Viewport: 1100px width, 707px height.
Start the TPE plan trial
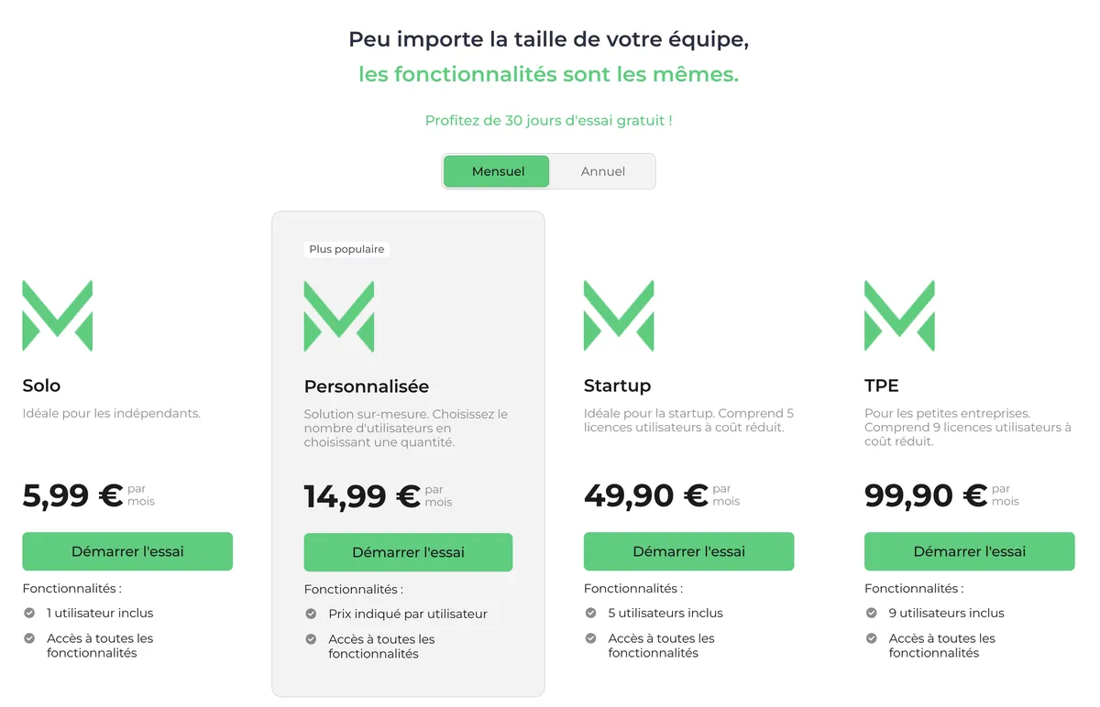pyautogui.click(x=969, y=551)
